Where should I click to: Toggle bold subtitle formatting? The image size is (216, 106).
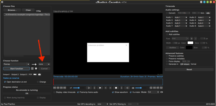(191, 38)
